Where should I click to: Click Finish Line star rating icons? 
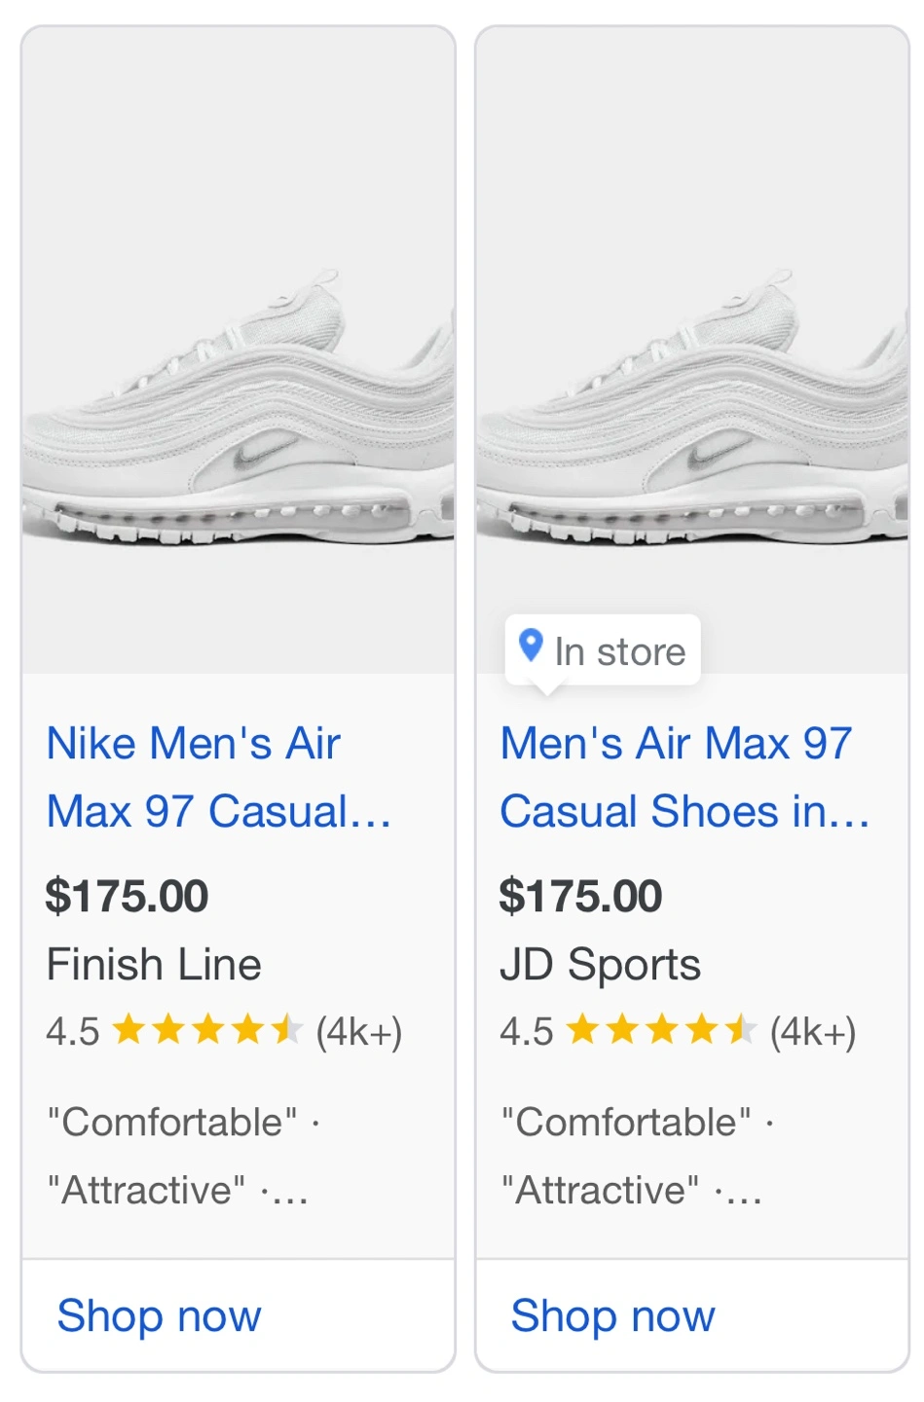pos(207,1030)
